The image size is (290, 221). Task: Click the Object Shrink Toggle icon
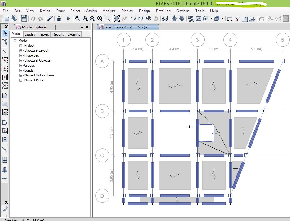tap(191, 19)
